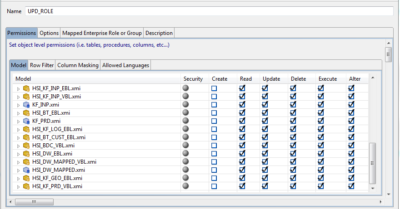Click the KF_PRD.xmi model icon

26,121
